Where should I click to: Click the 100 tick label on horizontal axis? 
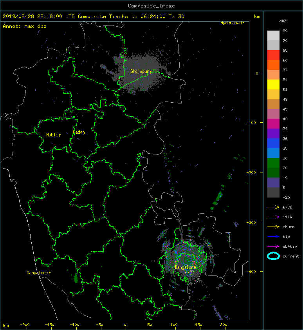coord(174,325)
